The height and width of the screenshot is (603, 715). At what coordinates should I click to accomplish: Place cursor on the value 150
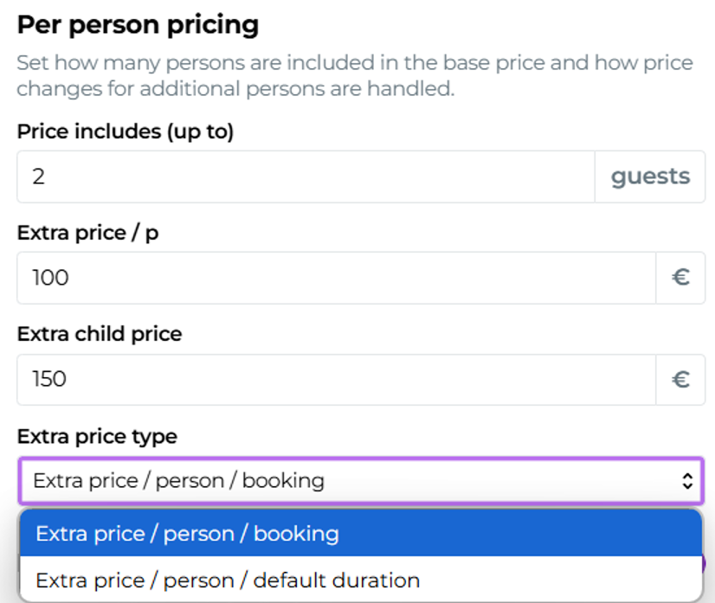[49, 379]
